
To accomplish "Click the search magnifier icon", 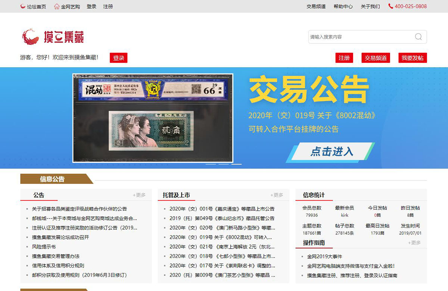I will [x=418, y=36].
